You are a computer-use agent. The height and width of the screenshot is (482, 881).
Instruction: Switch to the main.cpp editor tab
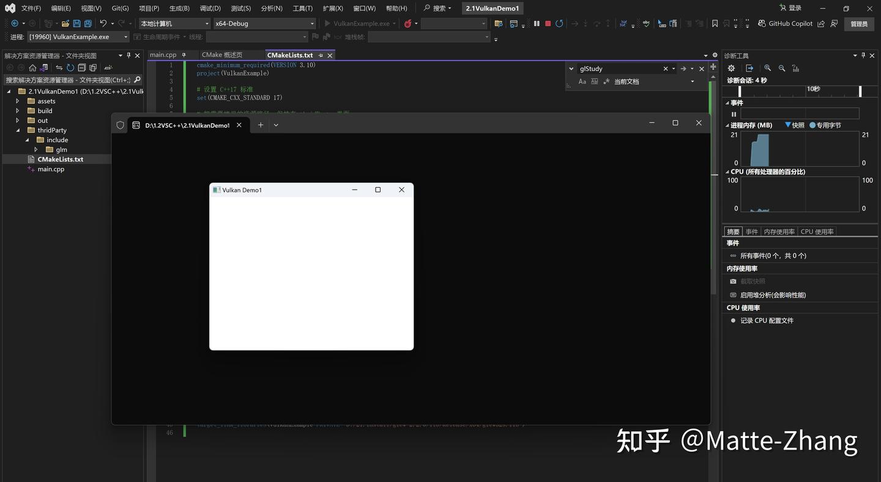tap(163, 54)
